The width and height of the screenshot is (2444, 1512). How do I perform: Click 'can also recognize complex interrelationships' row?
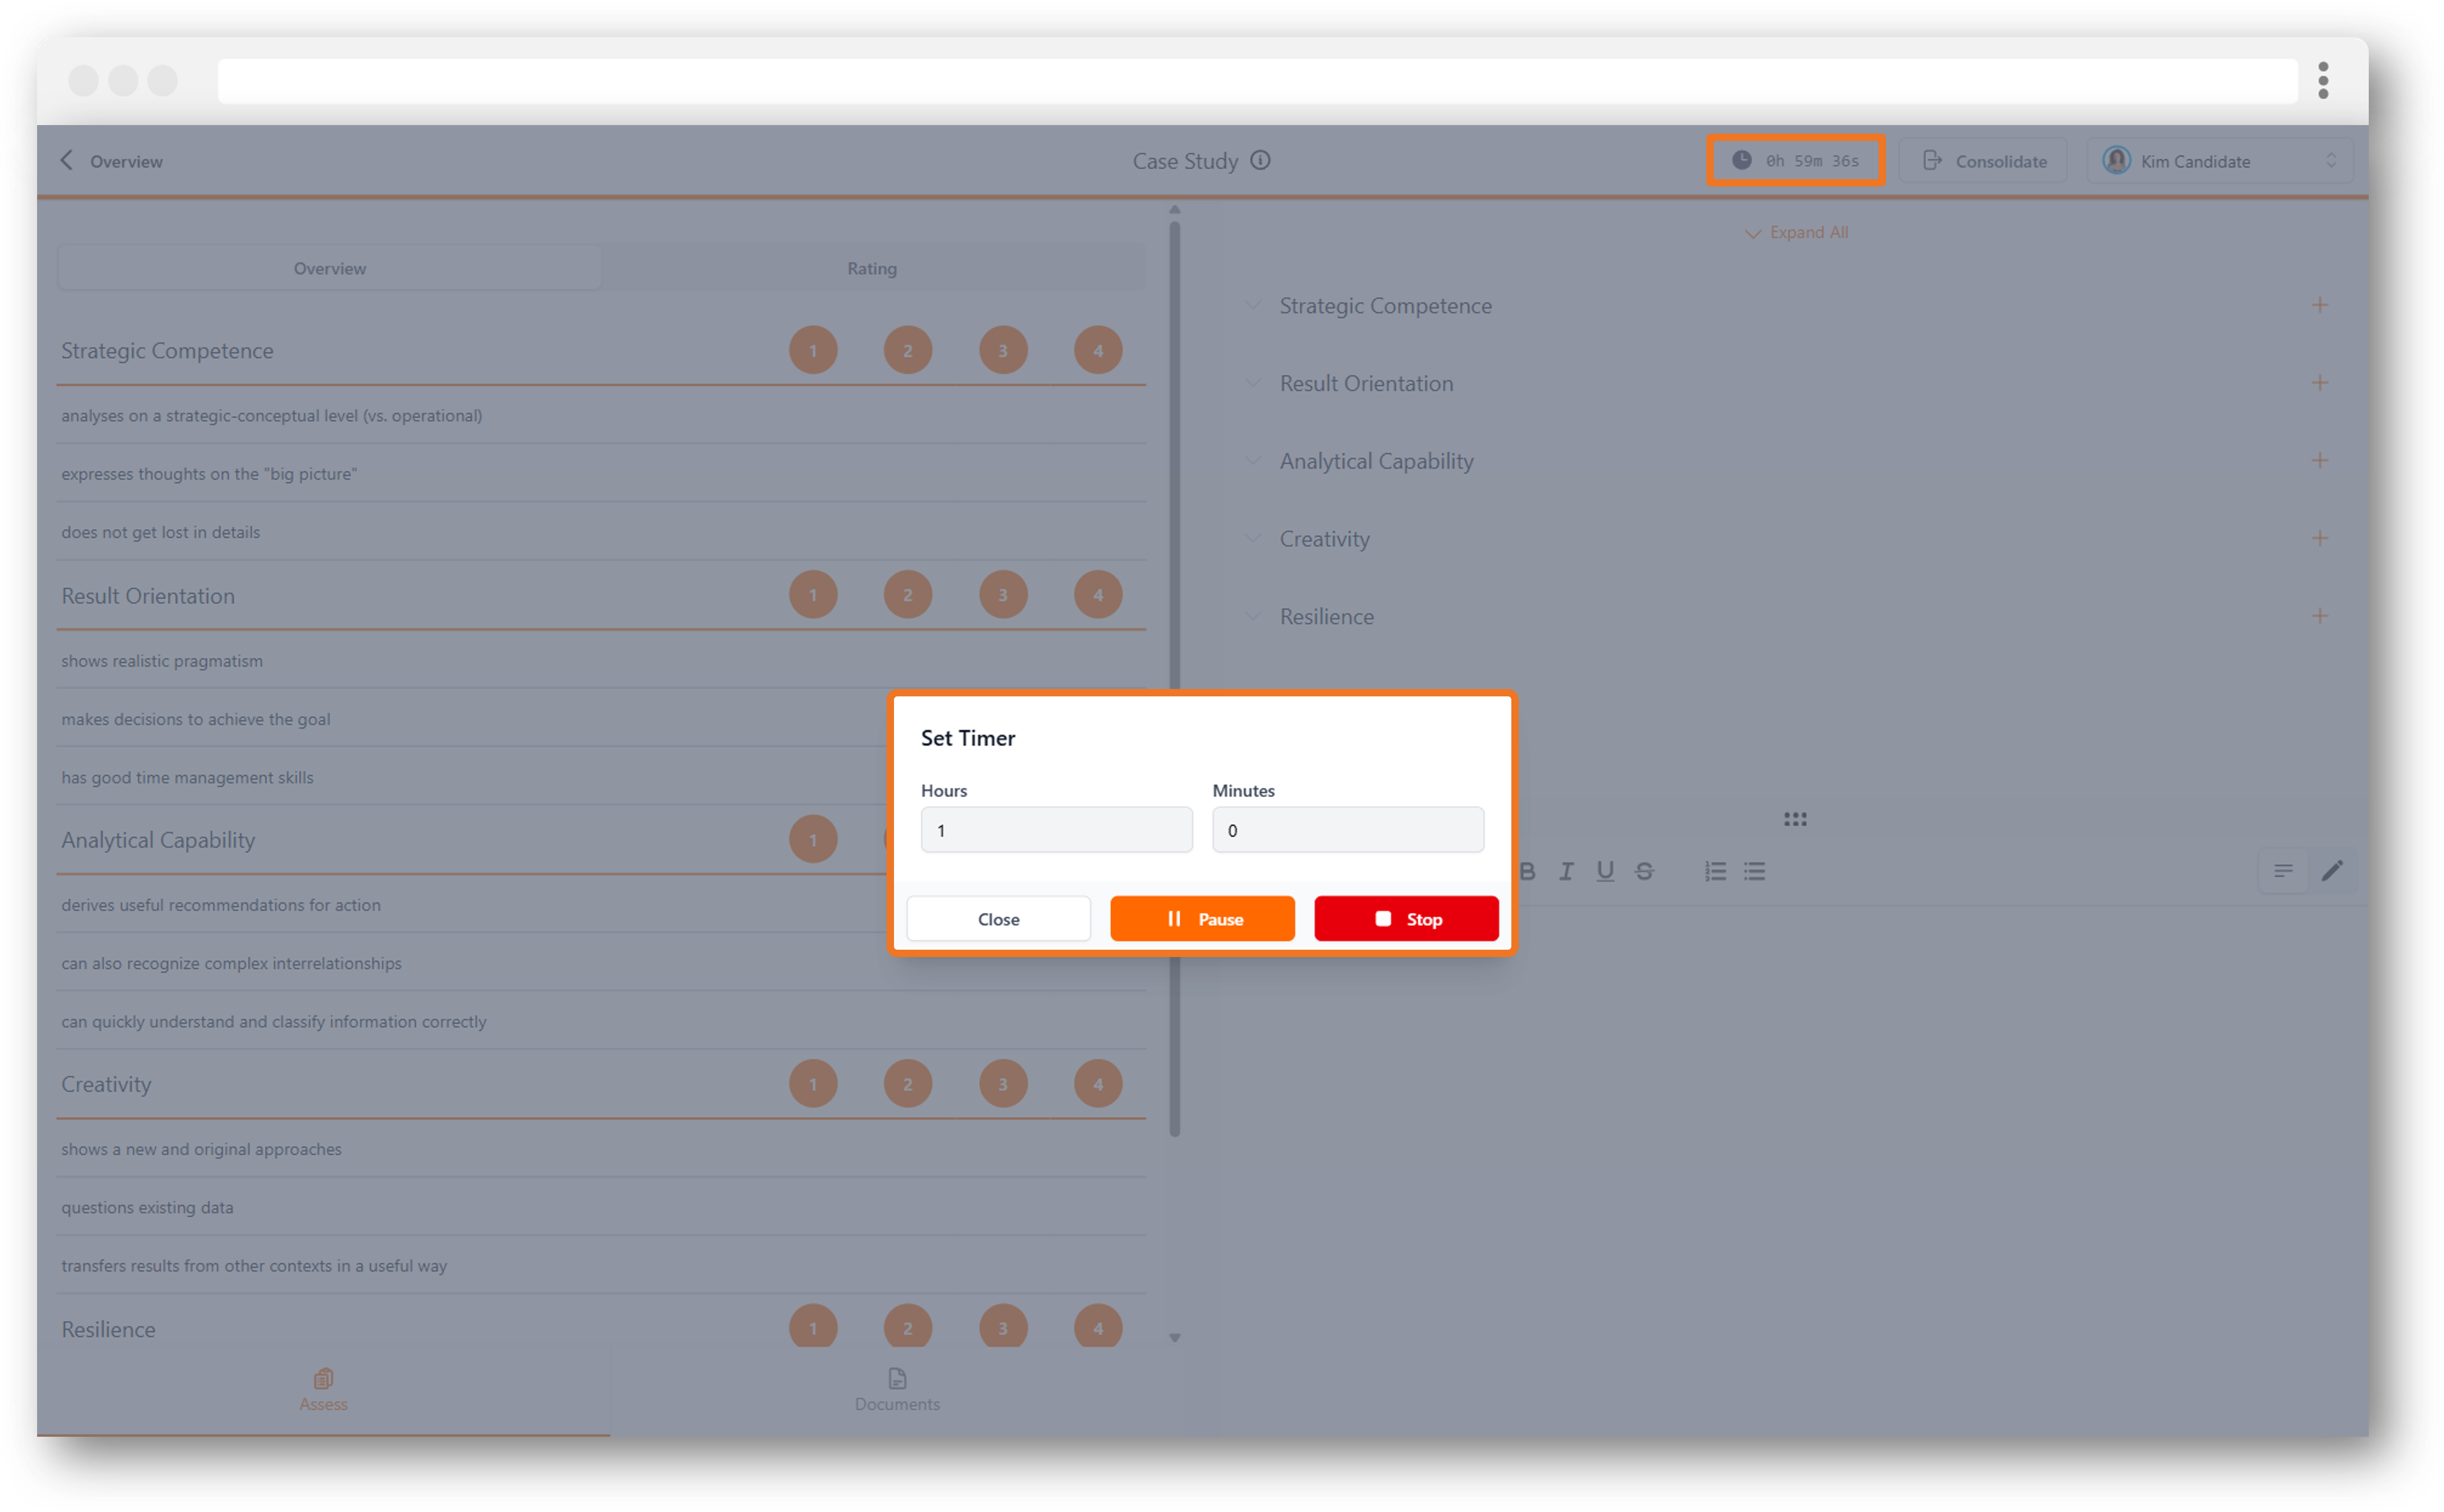coord(601,962)
